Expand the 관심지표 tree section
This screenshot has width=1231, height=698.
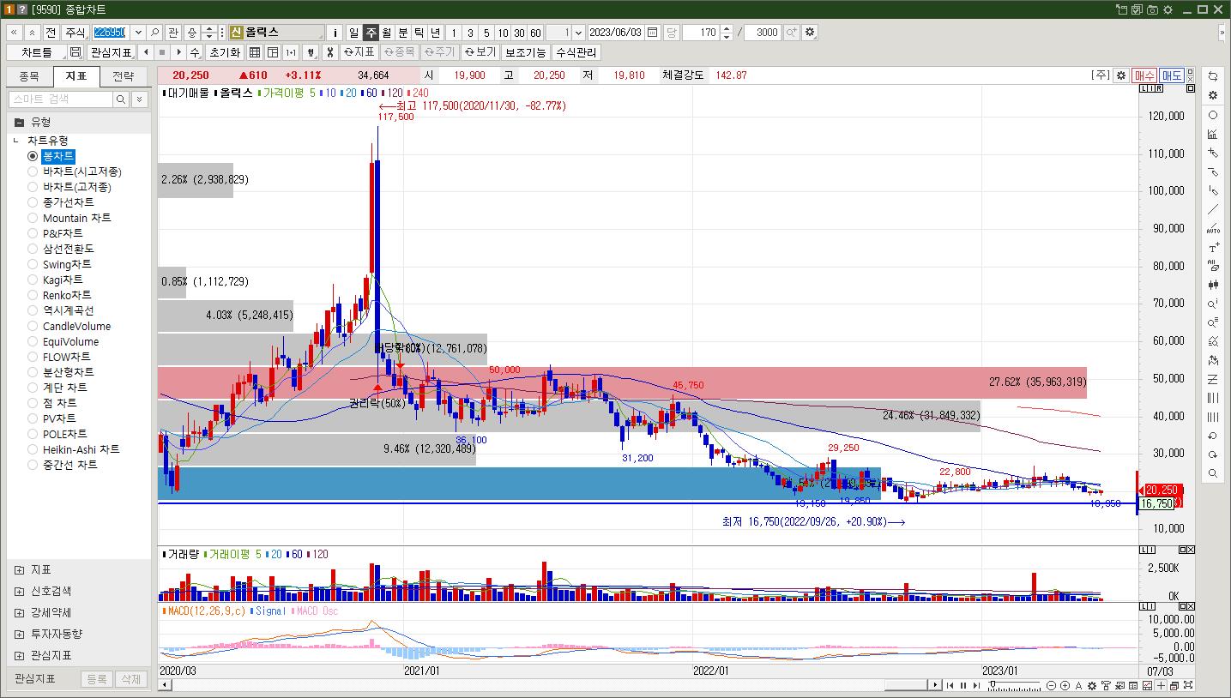pos(19,655)
